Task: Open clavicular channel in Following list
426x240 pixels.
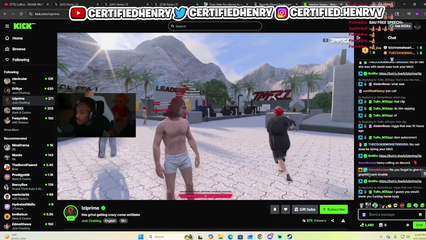Action: pos(29,81)
